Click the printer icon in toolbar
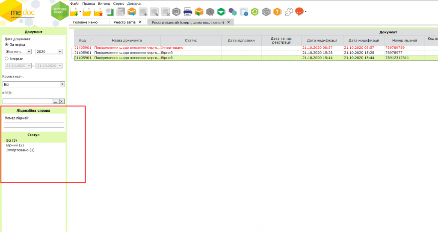This screenshot has width=438, height=232. (188, 12)
